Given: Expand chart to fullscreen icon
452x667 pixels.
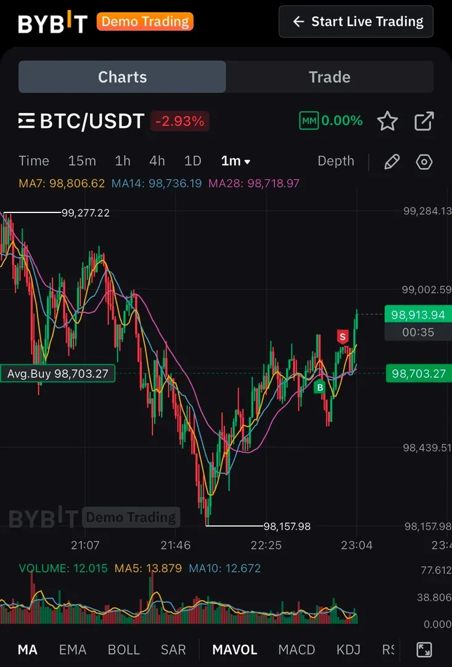Looking at the screenshot, I should (424, 650).
